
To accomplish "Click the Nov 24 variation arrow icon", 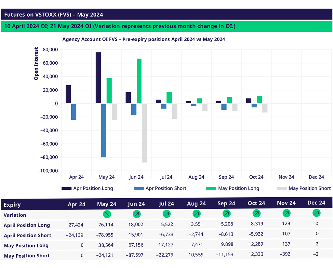I will pos(286,213).
